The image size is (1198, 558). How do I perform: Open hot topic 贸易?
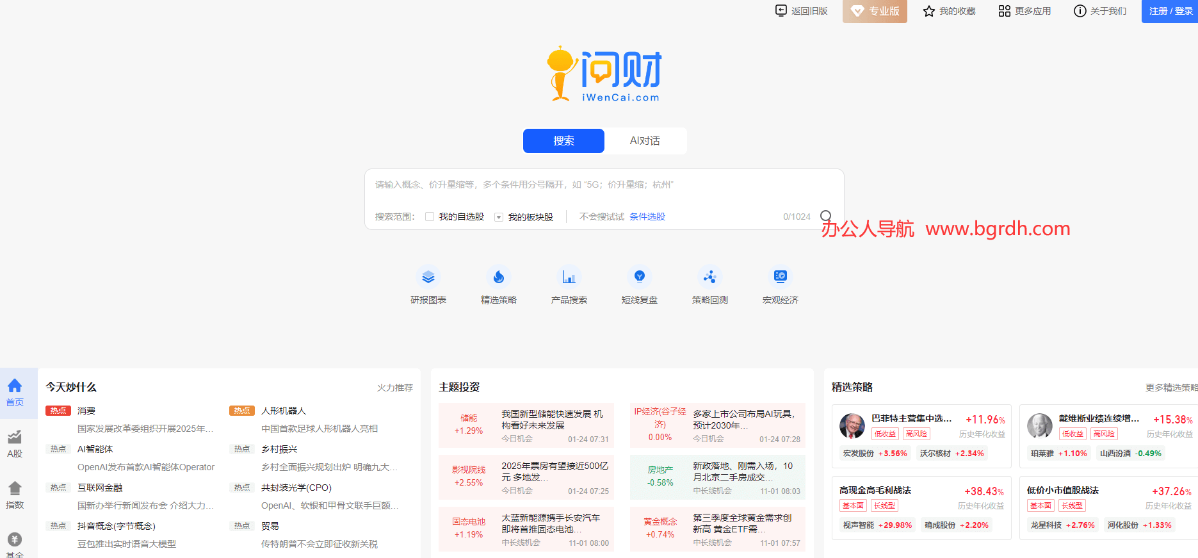(x=270, y=526)
